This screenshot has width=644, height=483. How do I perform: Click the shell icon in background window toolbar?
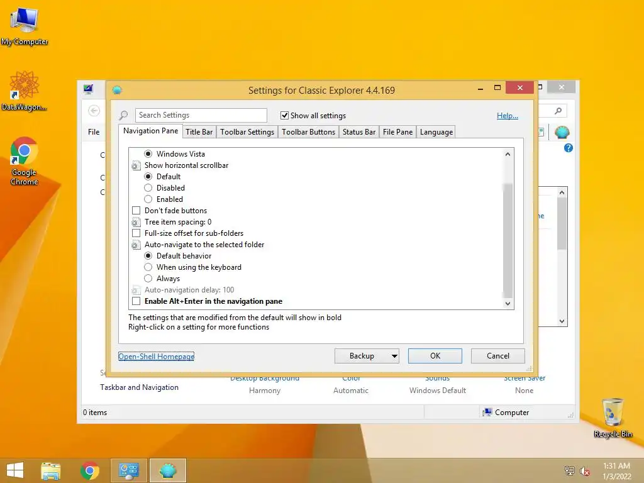coord(562,132)
